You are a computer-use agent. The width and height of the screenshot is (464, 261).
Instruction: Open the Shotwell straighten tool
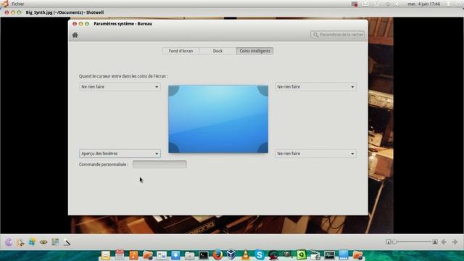32,242
